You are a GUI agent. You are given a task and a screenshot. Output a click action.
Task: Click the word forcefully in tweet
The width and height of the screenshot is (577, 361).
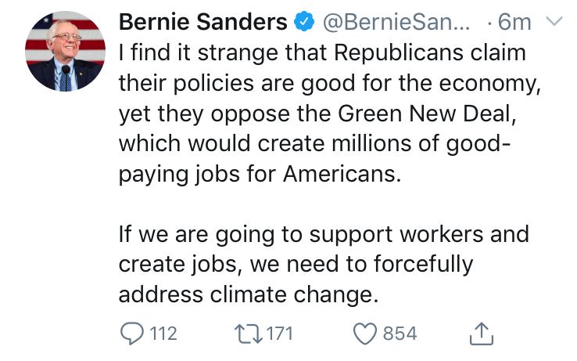pyautogui.click(x=423, y=265)
